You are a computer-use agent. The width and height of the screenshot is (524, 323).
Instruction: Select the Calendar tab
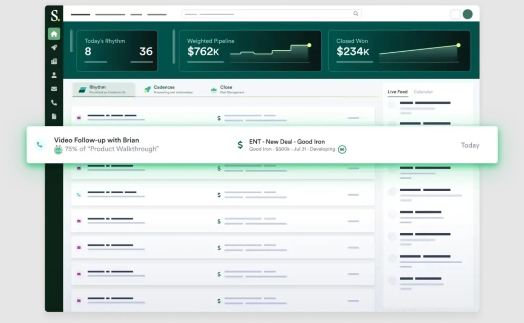point(423,92)
